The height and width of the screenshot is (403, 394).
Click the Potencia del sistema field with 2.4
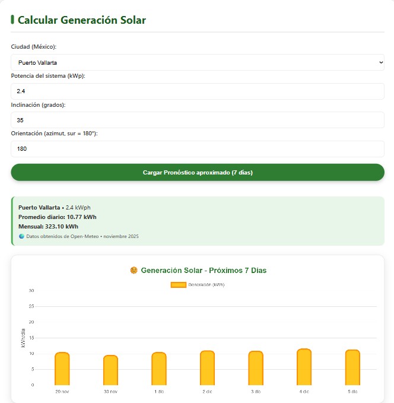tap(198, 91)
